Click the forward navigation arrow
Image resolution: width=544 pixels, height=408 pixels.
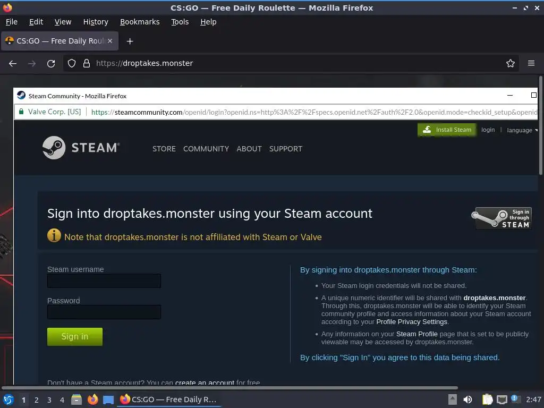(32, 64)
